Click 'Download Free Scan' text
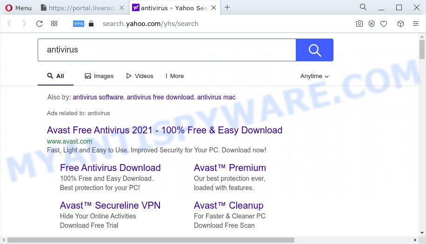This screenshot has width=426, height=244. pyautogui.click(x=225, y=225)
